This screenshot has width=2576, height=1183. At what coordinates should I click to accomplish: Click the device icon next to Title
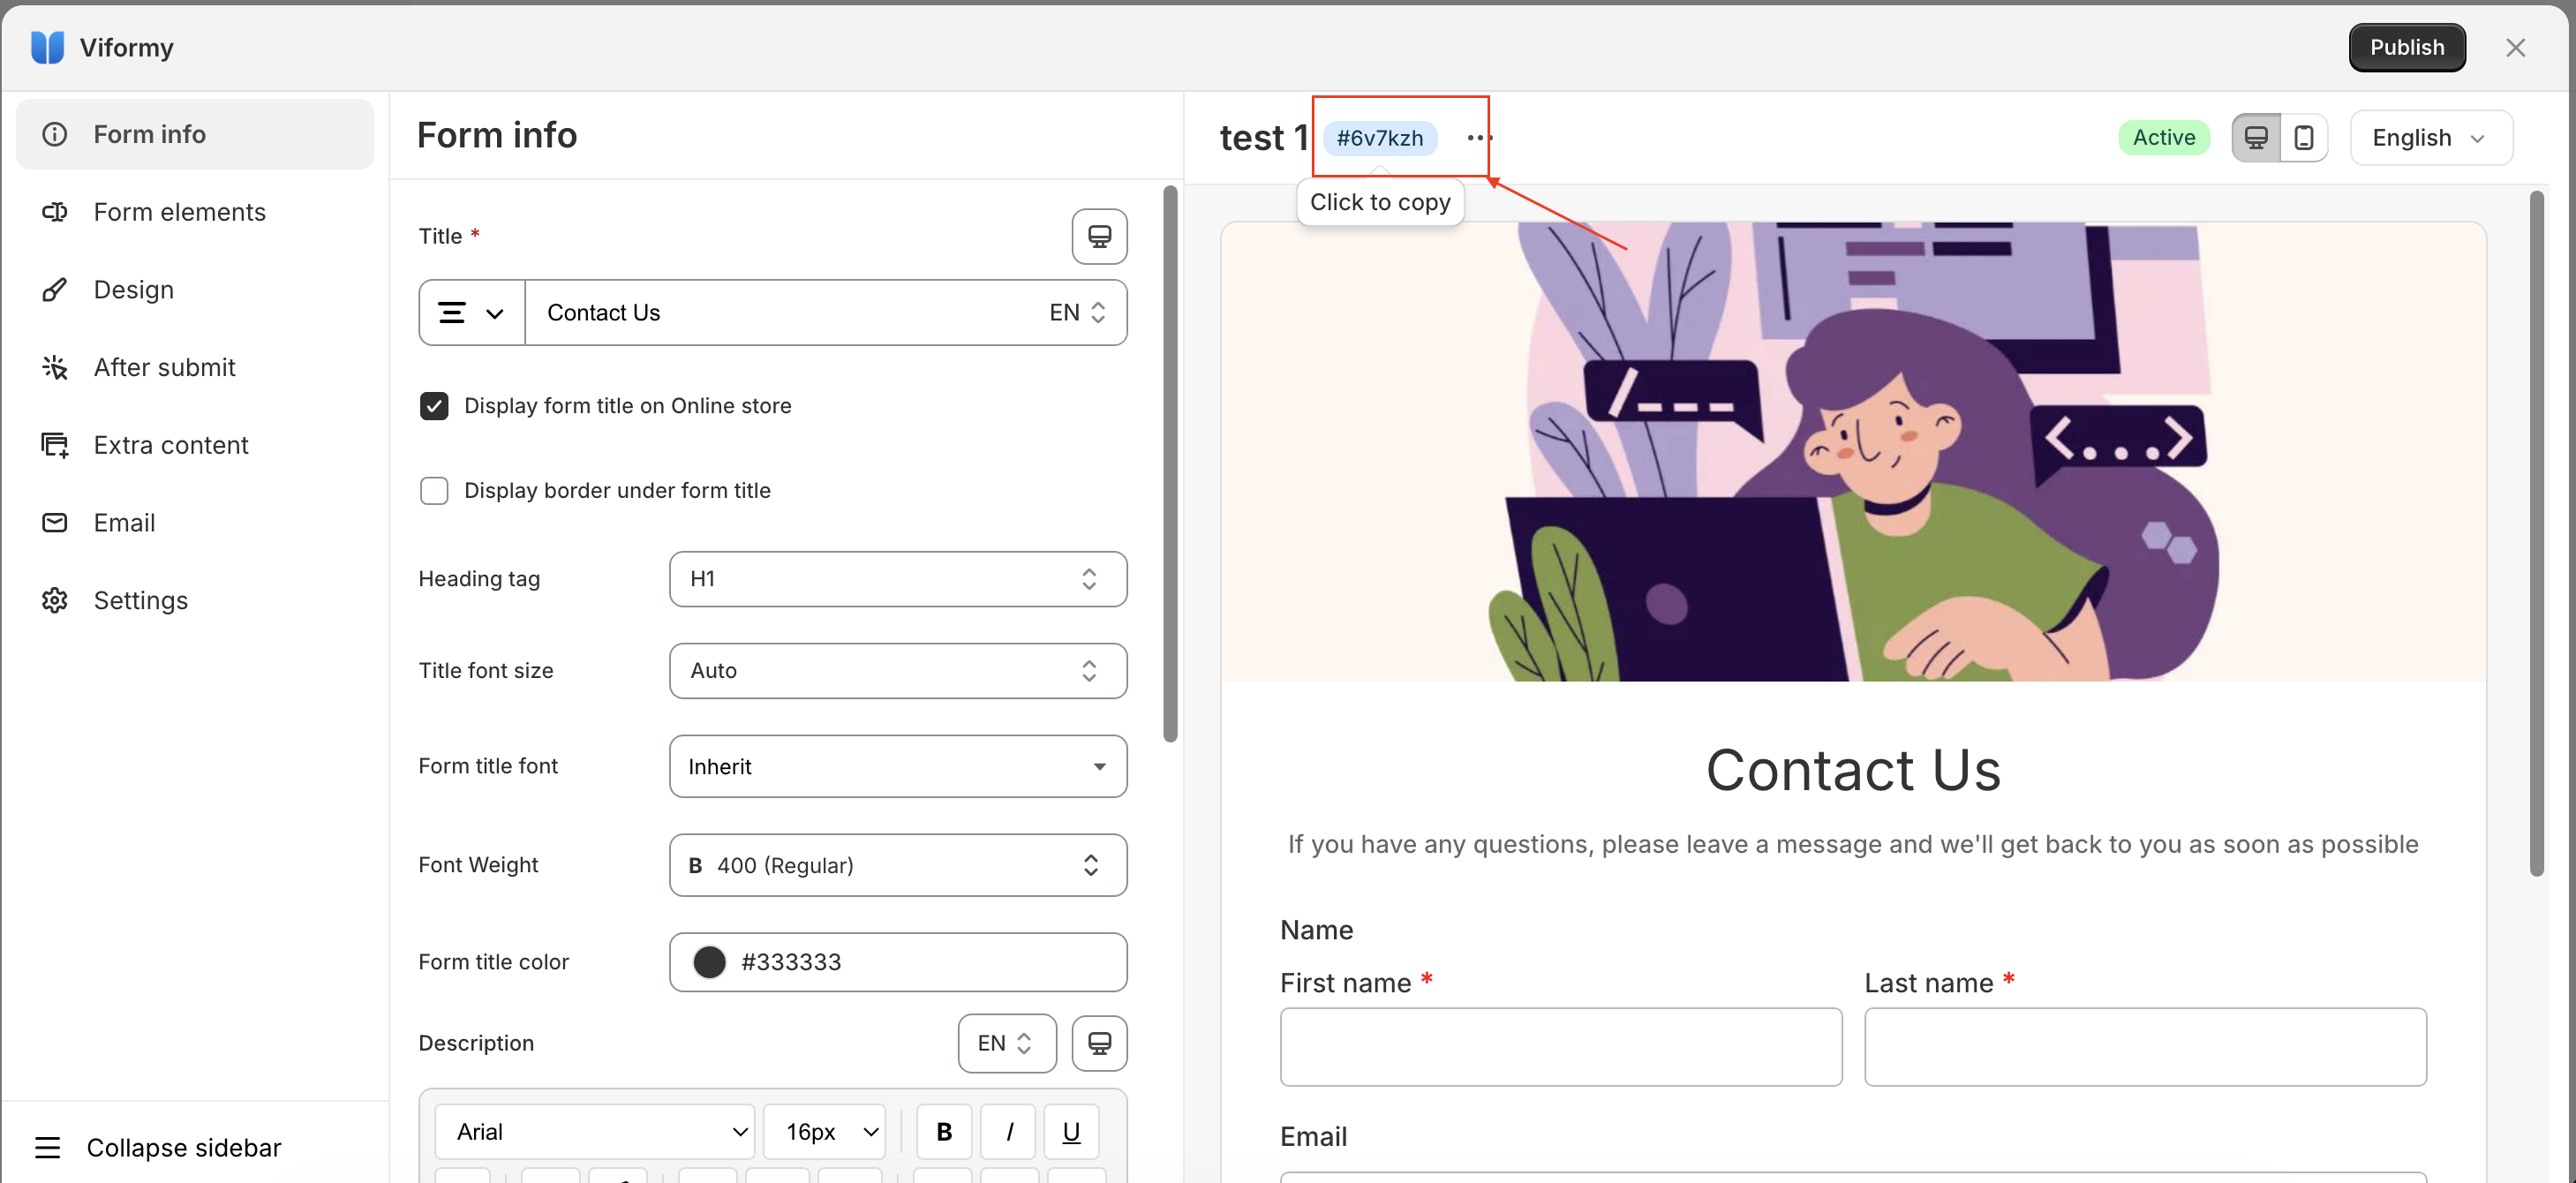1099,236
